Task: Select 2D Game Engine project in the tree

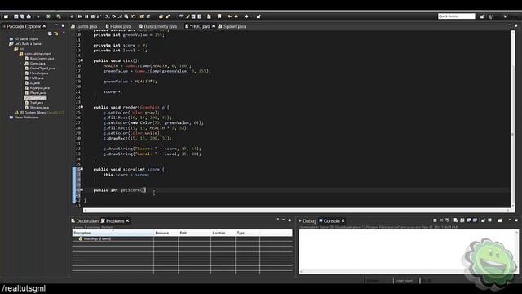Action: (24, 38)
